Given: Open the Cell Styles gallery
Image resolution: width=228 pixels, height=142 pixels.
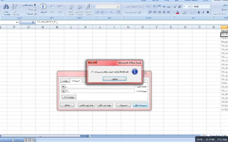Looking at the screenshot, I should click(71, 9).
